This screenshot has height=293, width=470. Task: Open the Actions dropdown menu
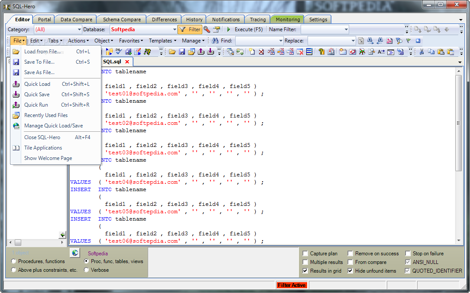[78, 40]
